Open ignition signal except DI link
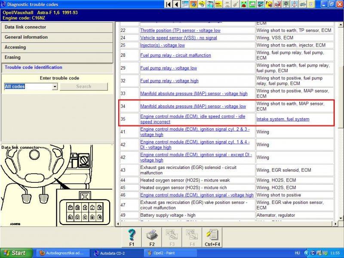344x258 pixels. click(196, 157)
